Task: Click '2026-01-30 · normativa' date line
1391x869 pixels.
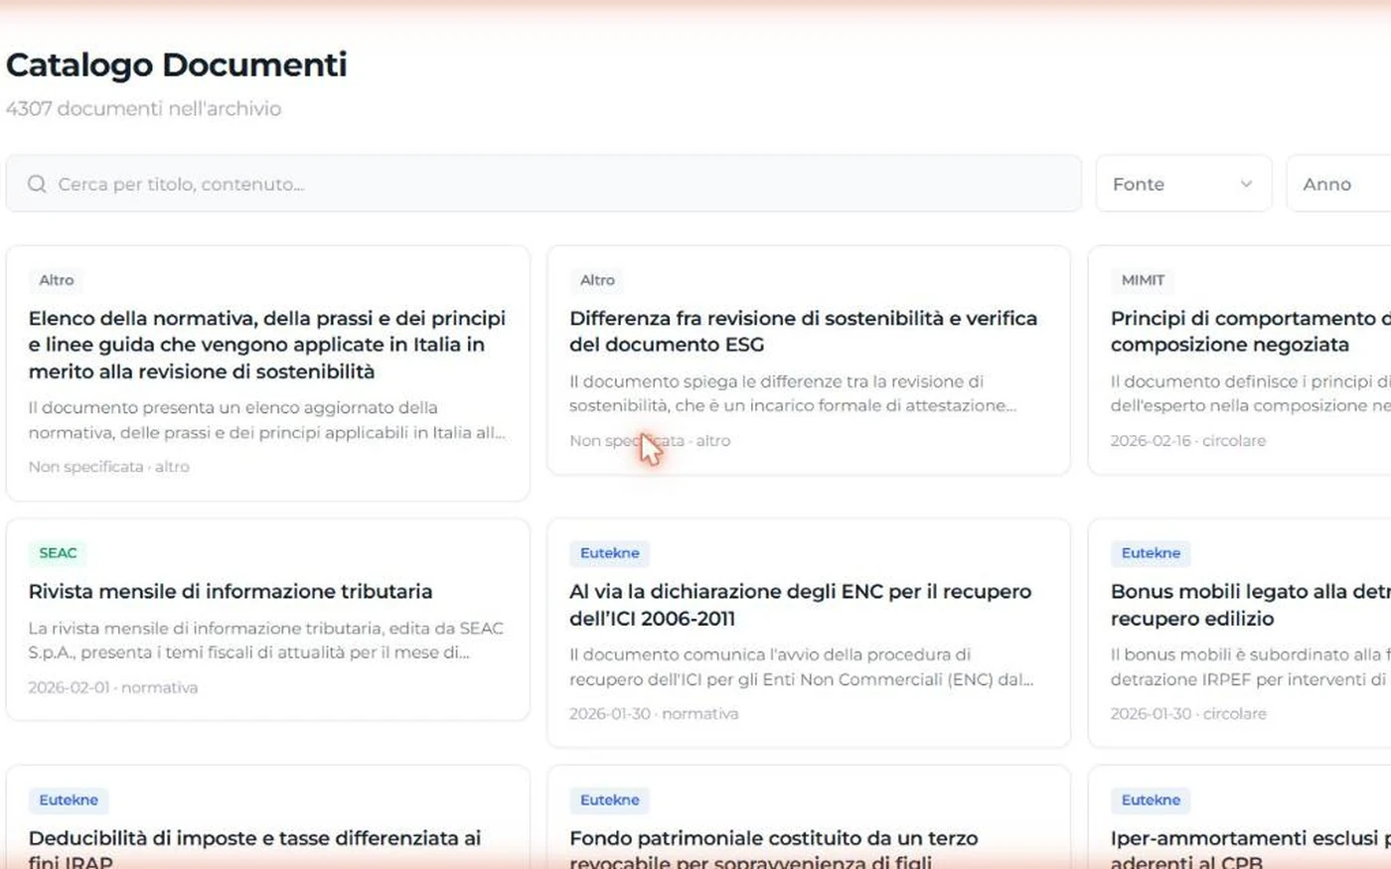Action: 654,713
